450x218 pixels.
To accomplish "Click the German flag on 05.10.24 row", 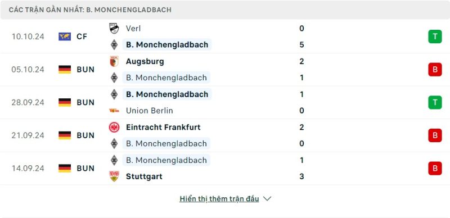I will tap(65, 70).
